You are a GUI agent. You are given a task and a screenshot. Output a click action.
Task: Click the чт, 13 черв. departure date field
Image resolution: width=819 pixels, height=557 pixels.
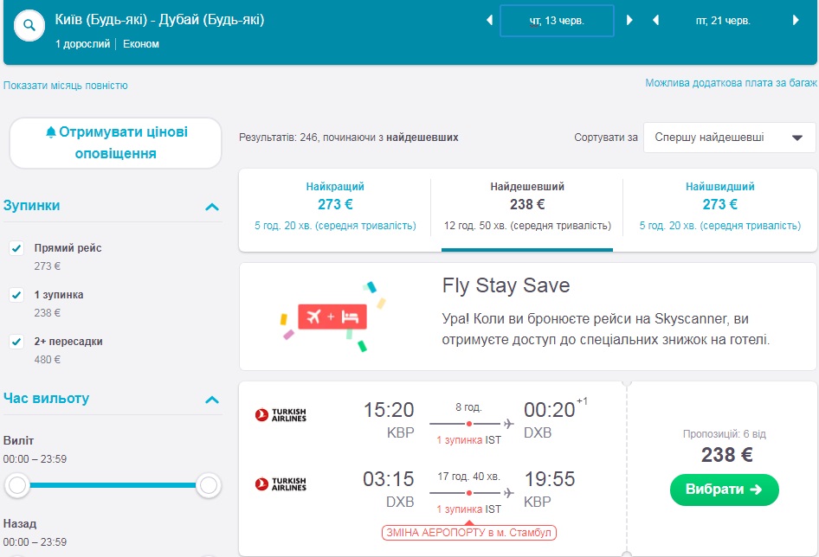point(557,21)
